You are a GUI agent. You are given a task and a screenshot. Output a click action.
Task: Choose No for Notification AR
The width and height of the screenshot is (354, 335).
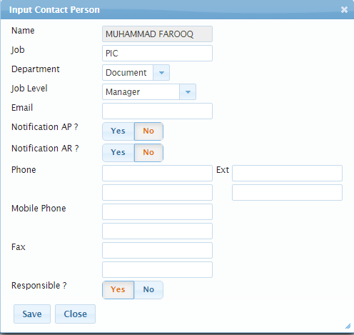pos(148,153)
